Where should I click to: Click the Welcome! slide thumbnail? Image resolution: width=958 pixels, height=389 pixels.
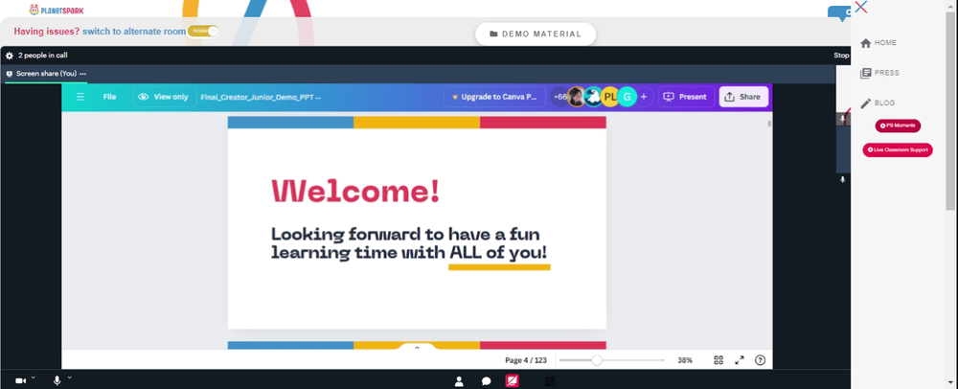point(417,223)
